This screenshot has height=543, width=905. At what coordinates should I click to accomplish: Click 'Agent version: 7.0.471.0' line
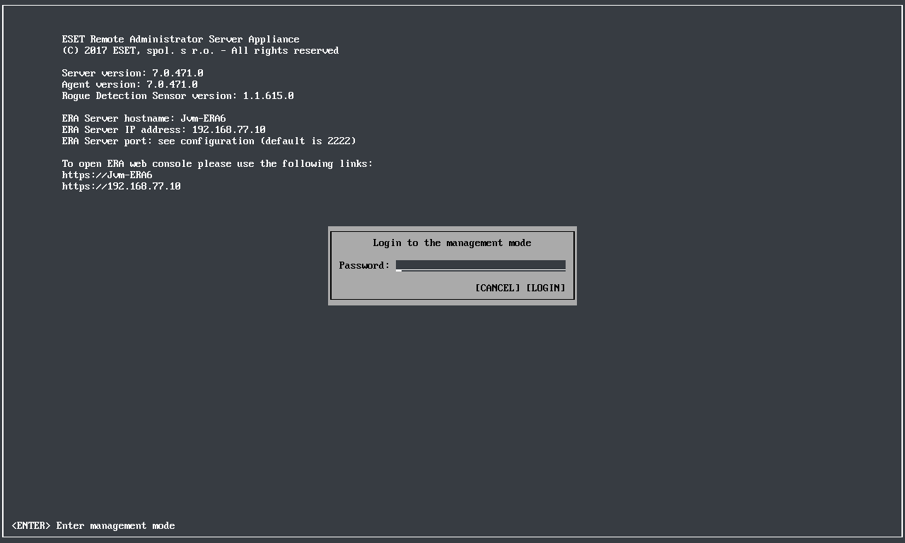129,84
